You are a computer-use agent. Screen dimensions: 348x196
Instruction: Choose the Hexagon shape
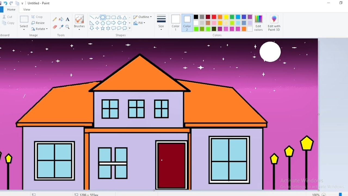pos(108,23)
